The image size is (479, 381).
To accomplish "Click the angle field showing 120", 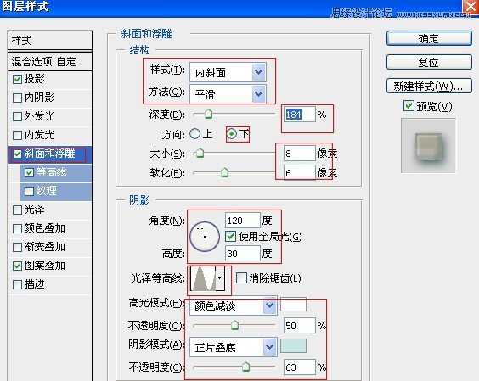I will point(243,221).
